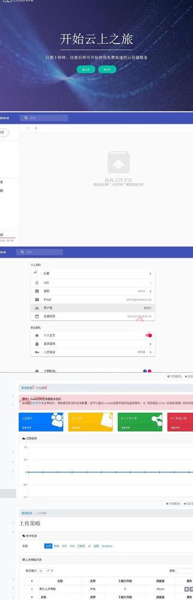This screenshot has width=193, height=600.
Task: Expand the 头像 row chevron
Action: point(151,273)
